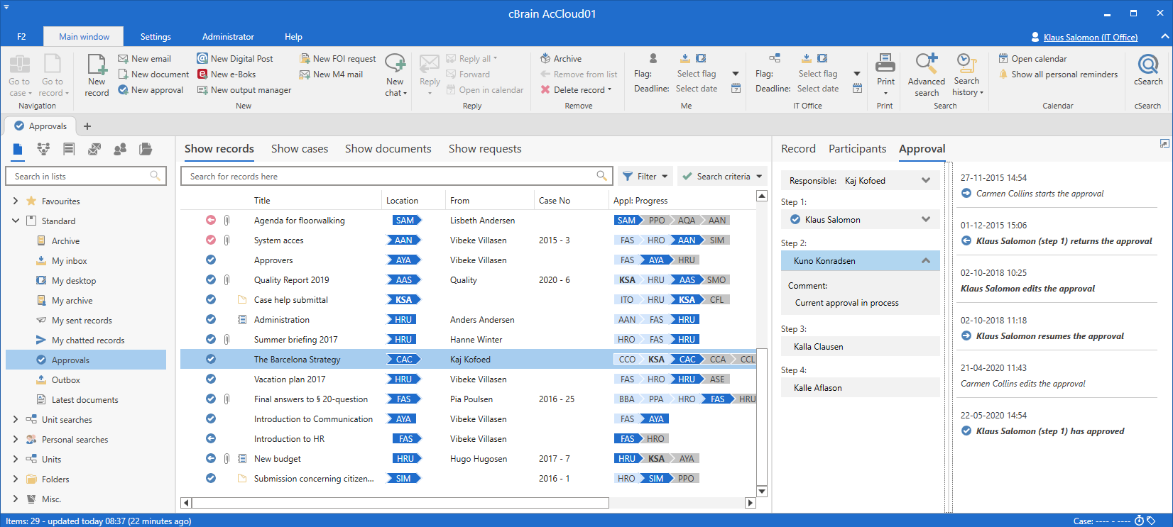This screenshot has height=527, width=1173.
Task: Open the Administrator ribbon tab
Action: pyautogui.click(x=228, y=37)
